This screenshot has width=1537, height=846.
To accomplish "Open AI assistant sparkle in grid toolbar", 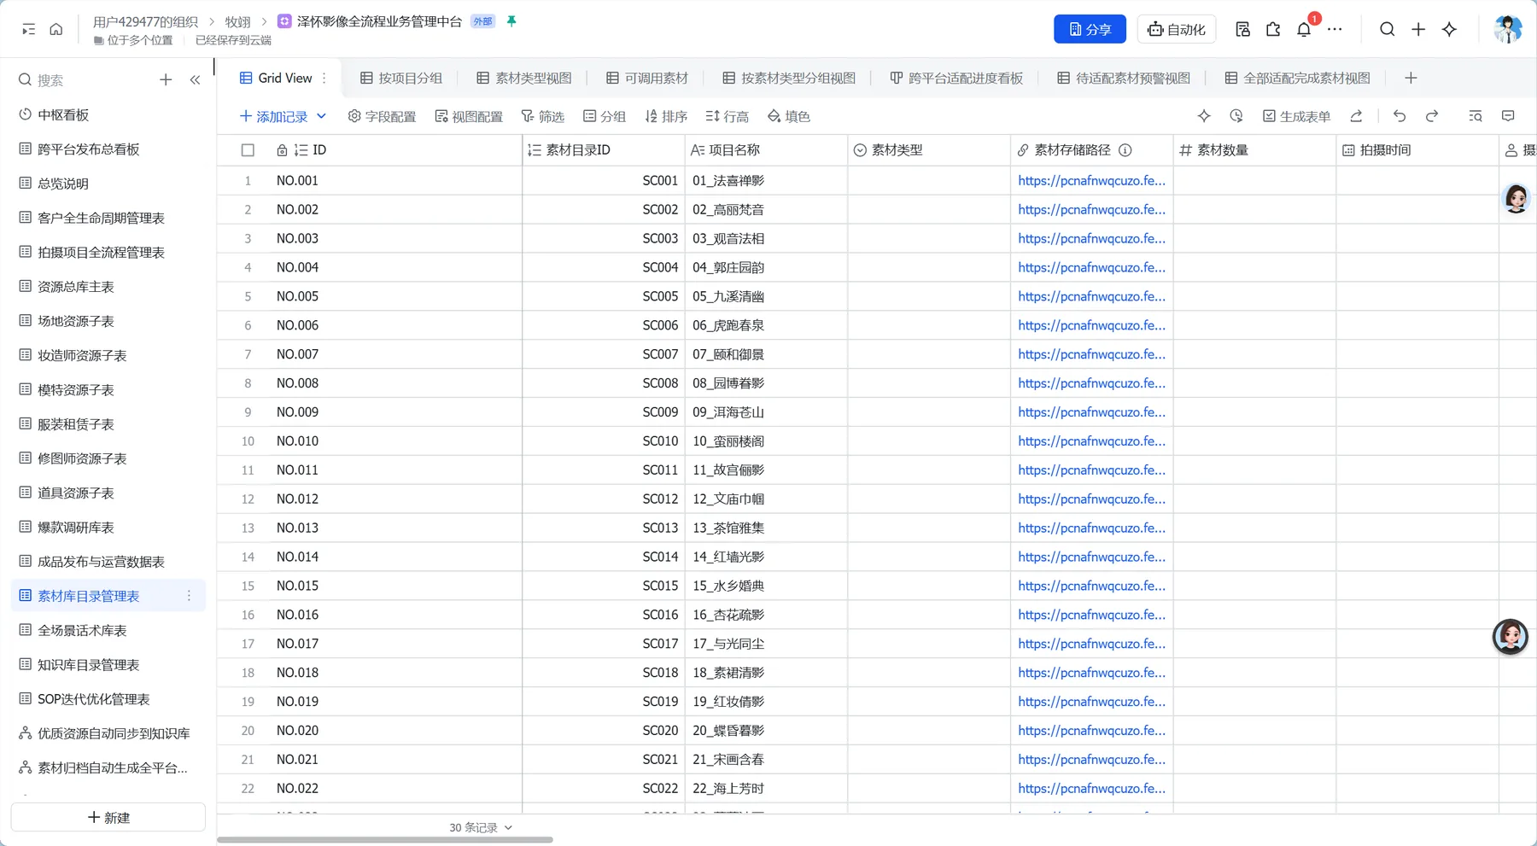I will [1204, 116].
